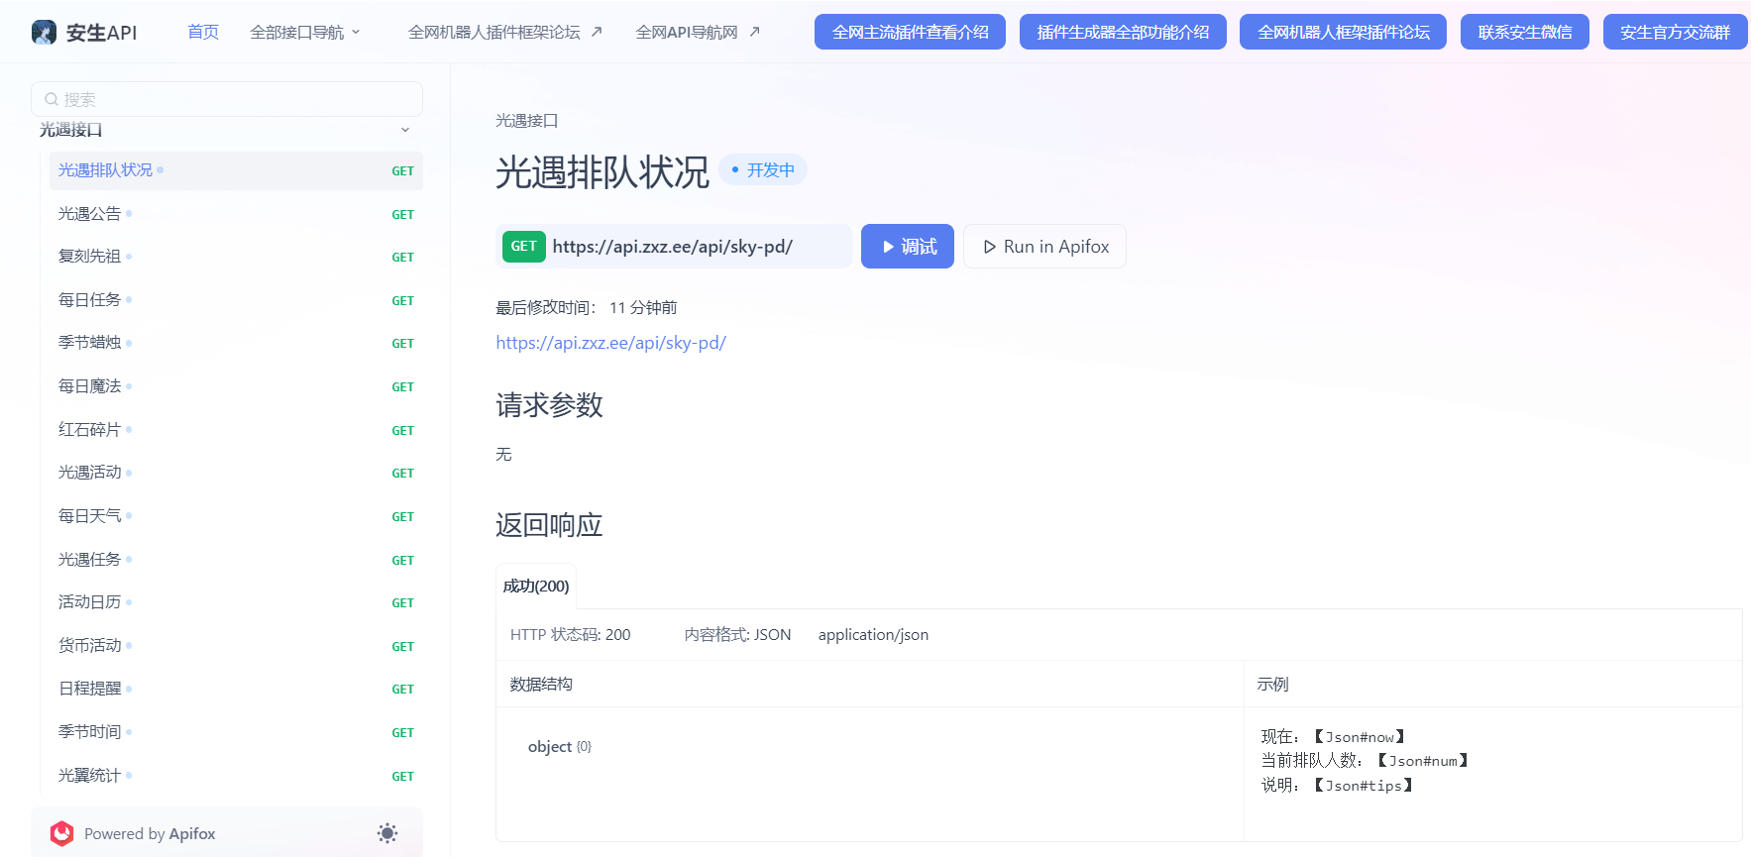Select 货币活动 in sidebar
Image resolution: width=1751 pixels, height=857 pixels.
pos(236,646)
